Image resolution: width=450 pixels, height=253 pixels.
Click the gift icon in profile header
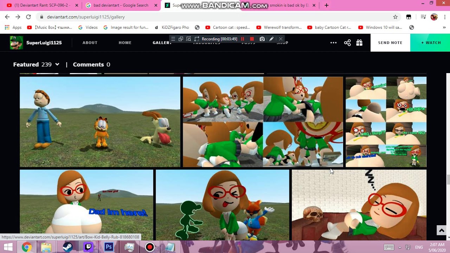click(359, 43)
